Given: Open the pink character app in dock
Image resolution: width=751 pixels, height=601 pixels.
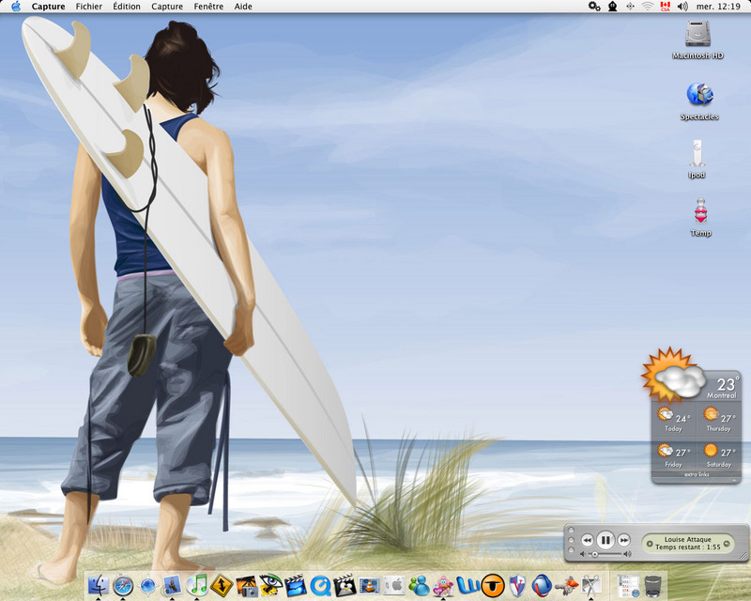Looking at the screenshot, I should (443, 585).
